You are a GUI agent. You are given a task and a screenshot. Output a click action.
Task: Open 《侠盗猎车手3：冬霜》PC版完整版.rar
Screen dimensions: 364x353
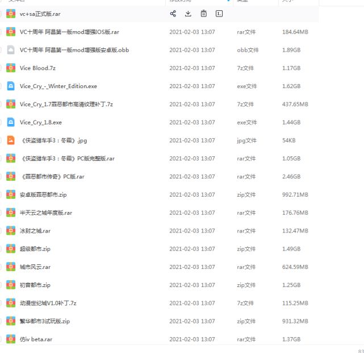click(x=68, y=159)
